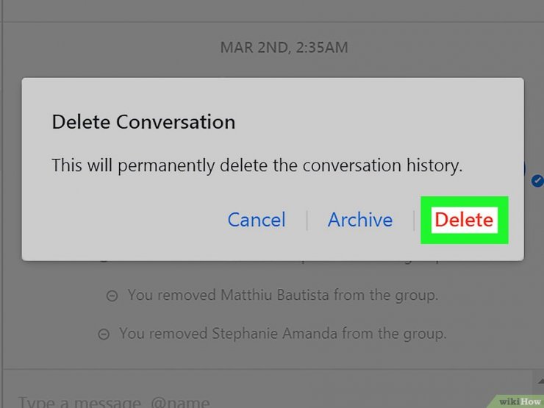Click the partially hidden message below dialog
The image size is (544, 408).
[x=272, y=260]
